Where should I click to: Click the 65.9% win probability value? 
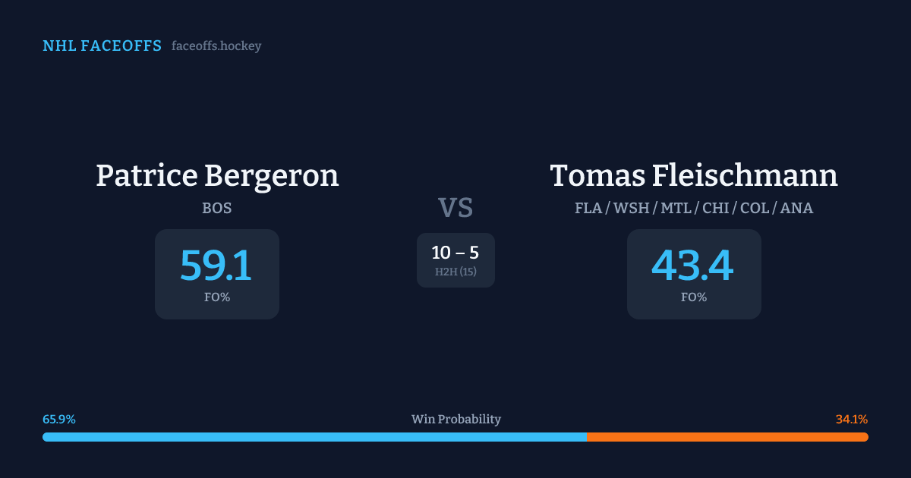[59, 420]
